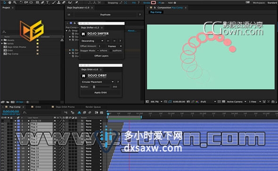The image size is (278, 171).
Task: Select the Puppet Pin tool
Action: [77, 2]
